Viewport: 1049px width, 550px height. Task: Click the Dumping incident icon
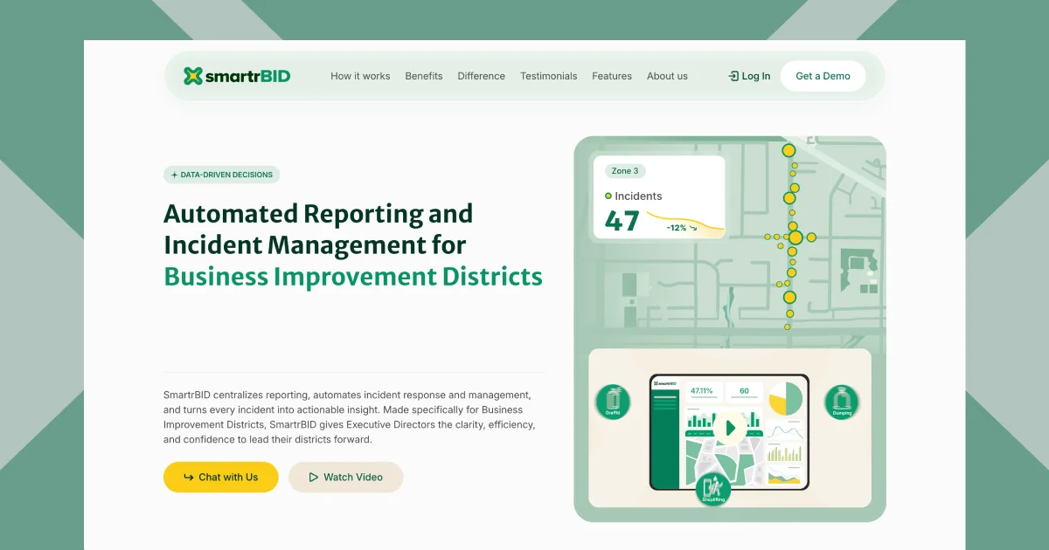pos(842,402)
